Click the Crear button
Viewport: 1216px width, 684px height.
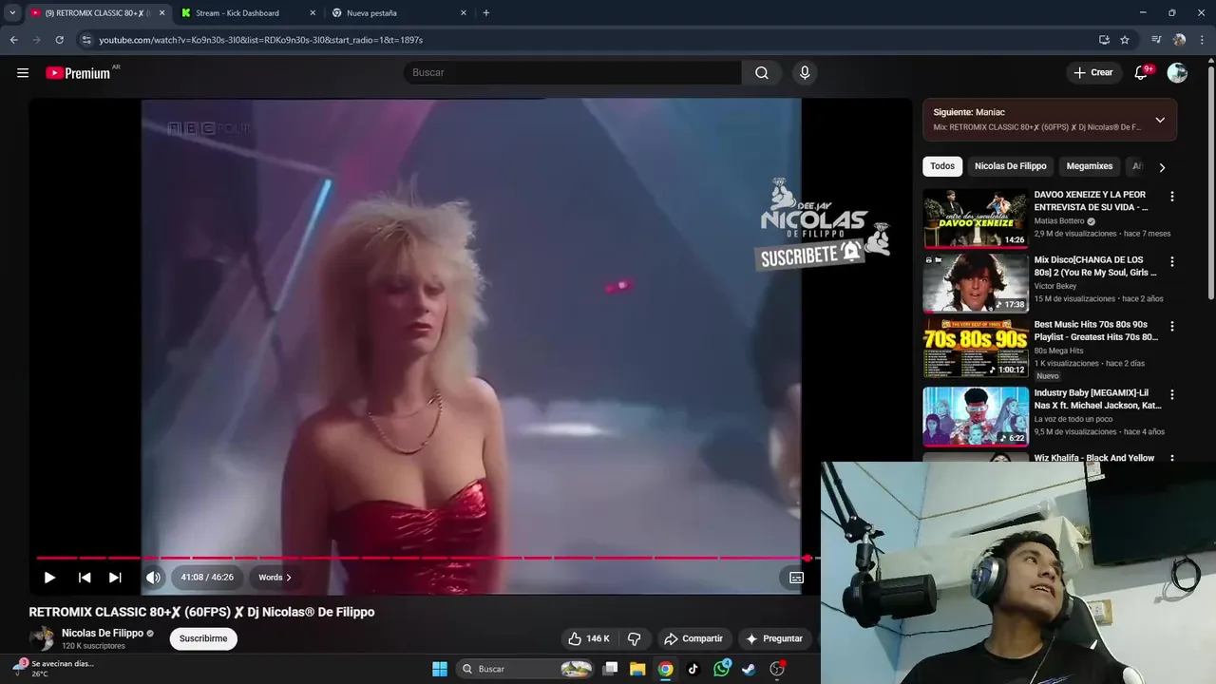[1093, 73]
